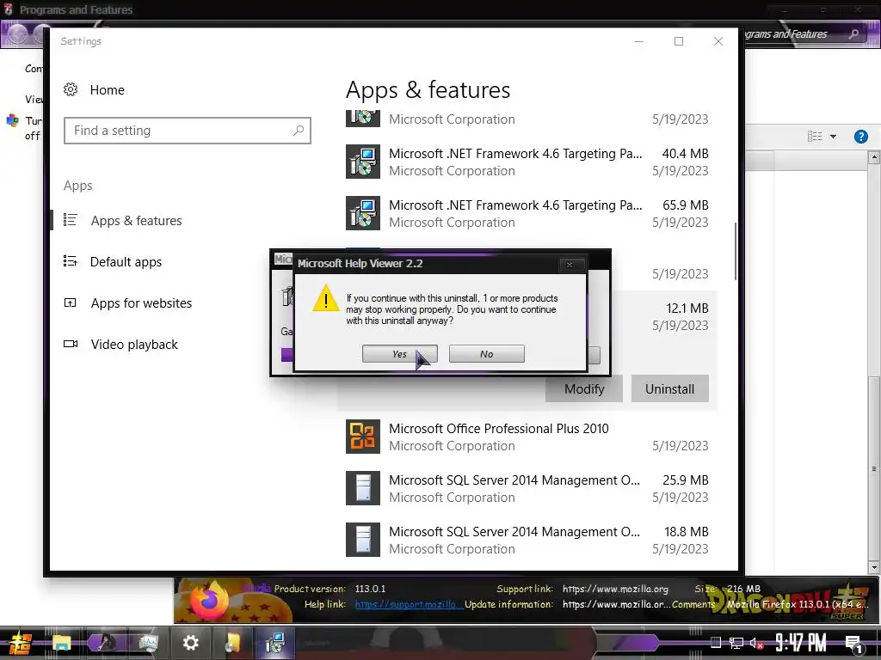
Task: Click the 9:47 PM clock
Action: tap(801, 643)
